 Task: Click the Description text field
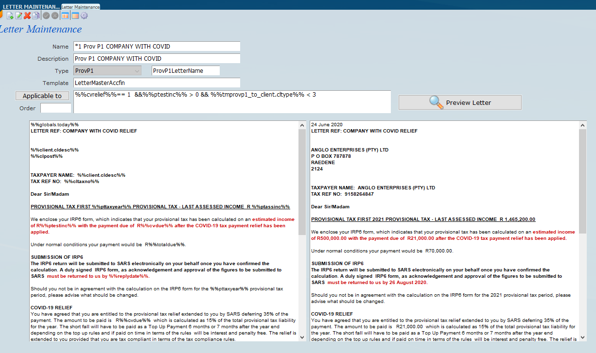coord(157,59)
